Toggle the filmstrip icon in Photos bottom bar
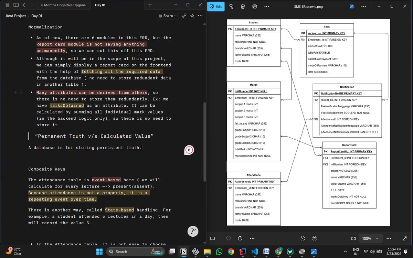Screen dimensions: 413x258 (212, 238)
